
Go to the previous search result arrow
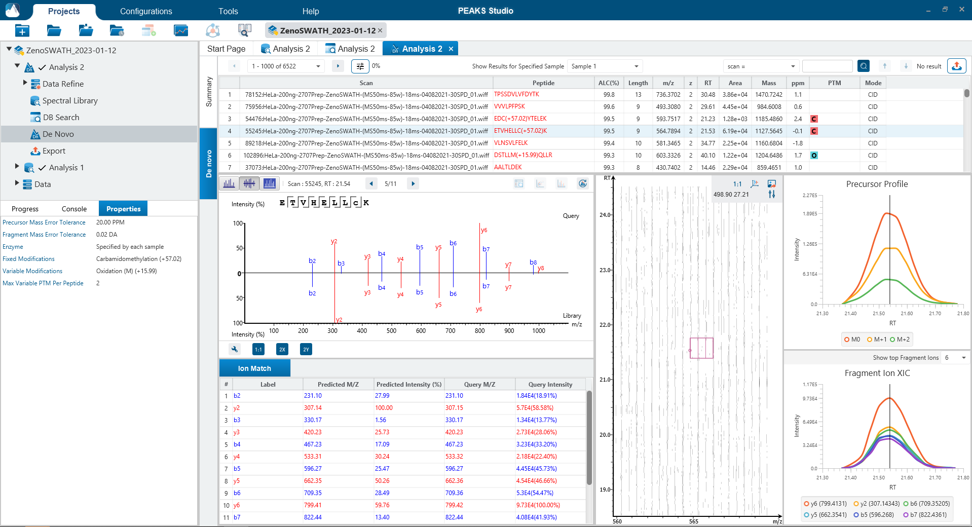click(885, 66)
